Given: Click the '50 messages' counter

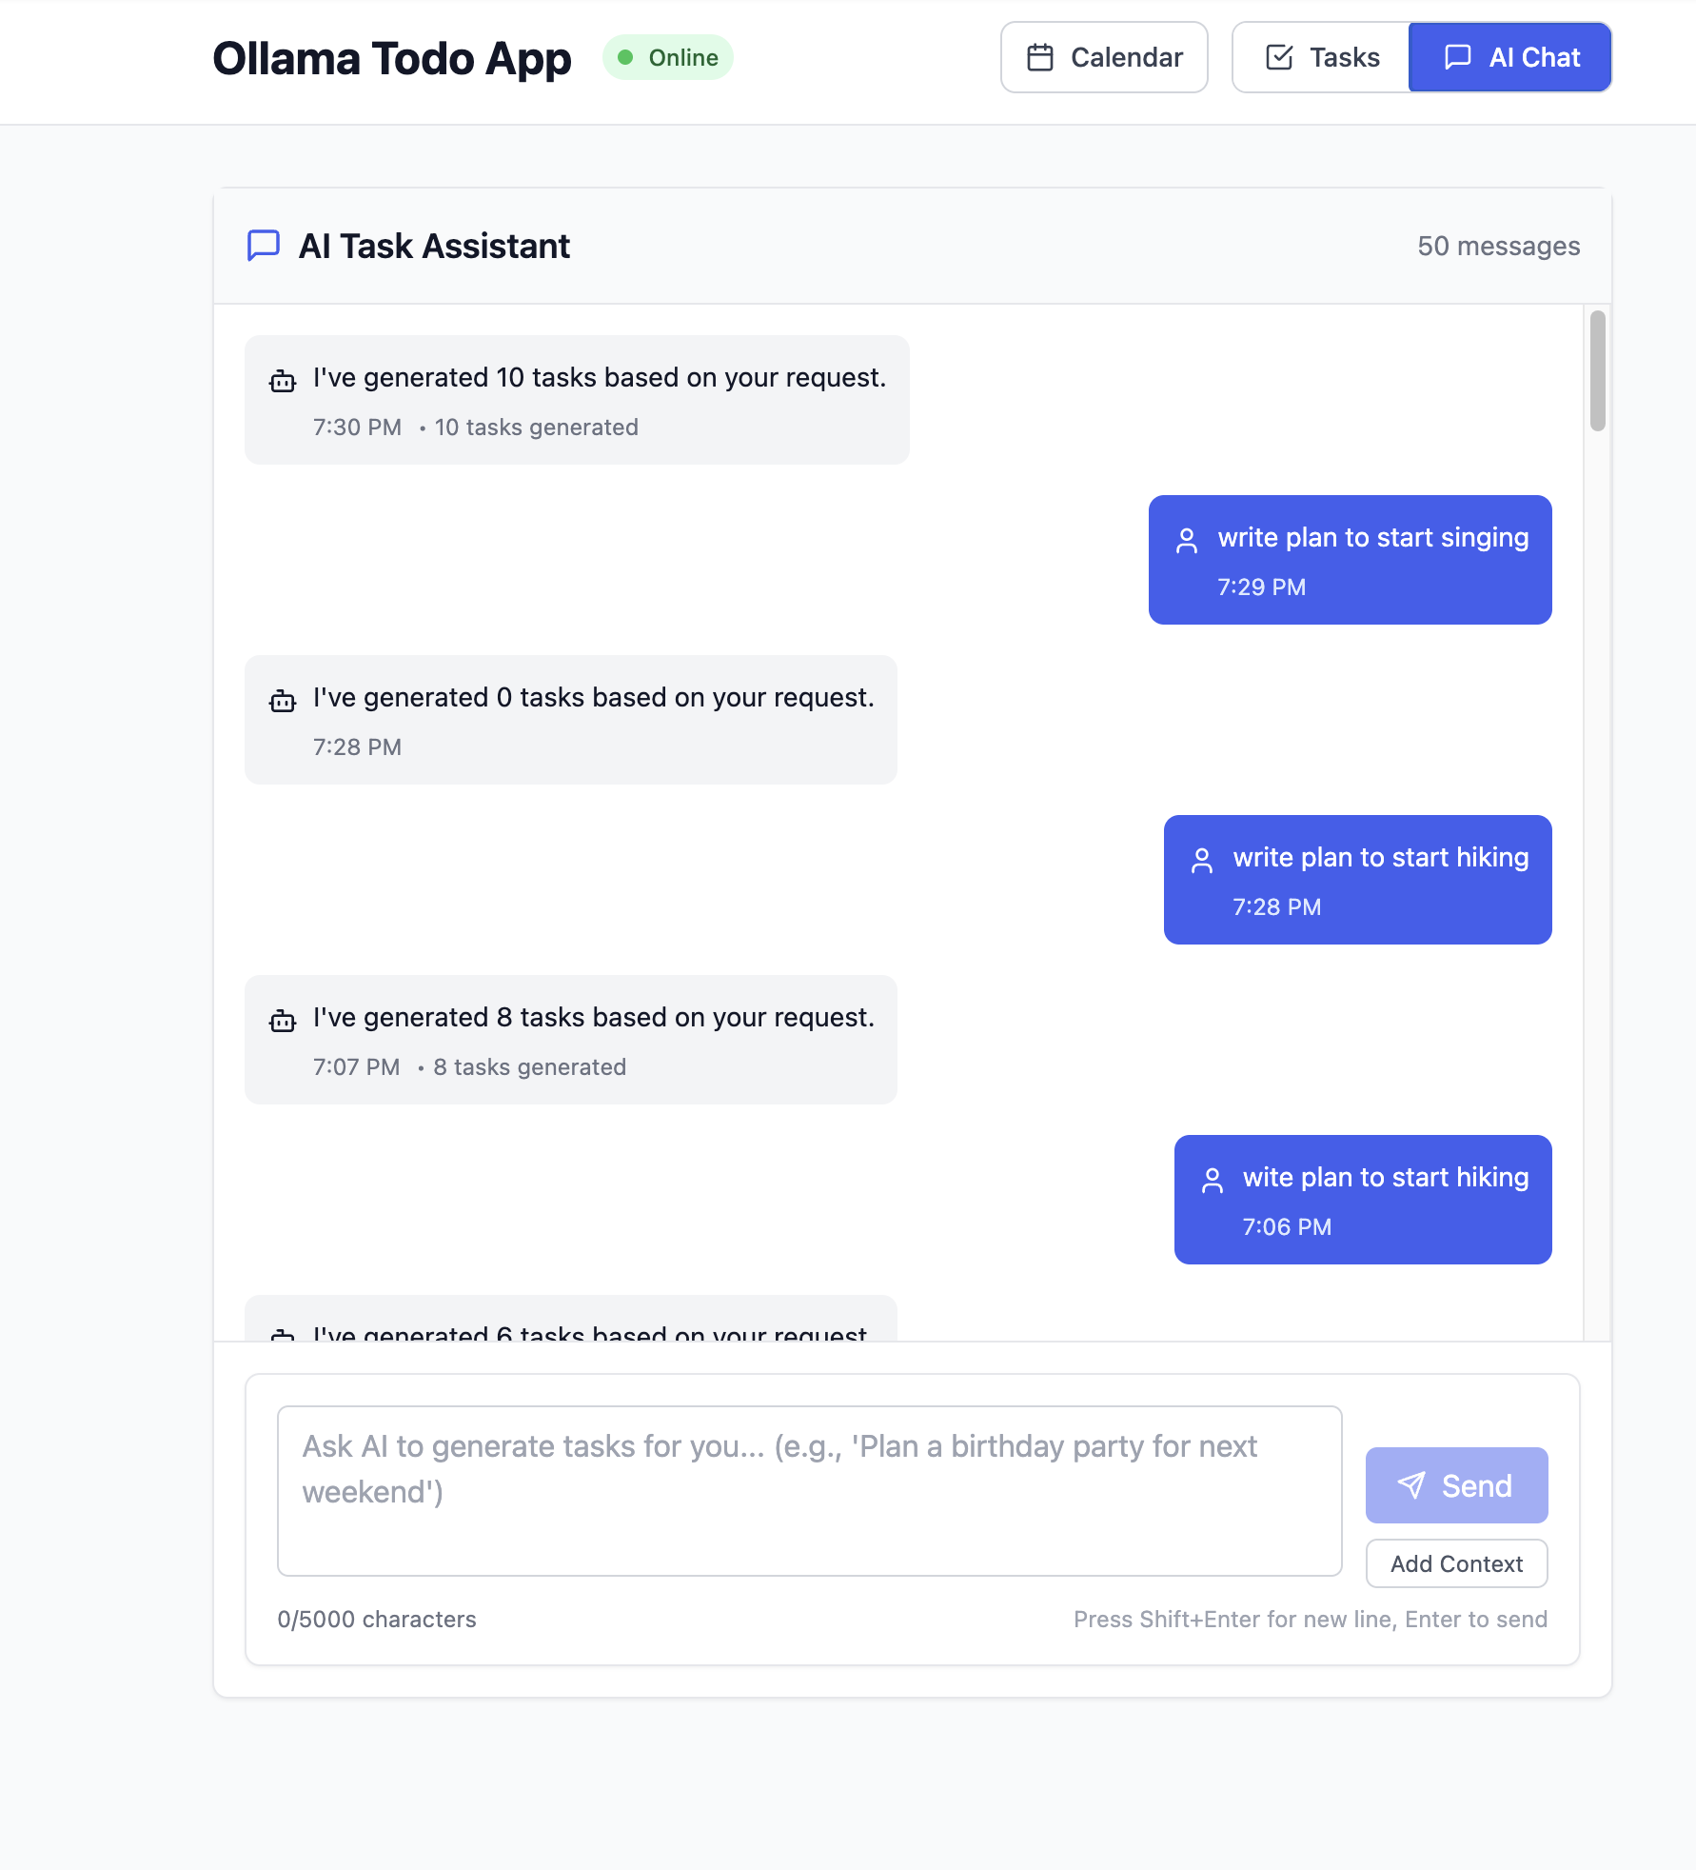Looking at the screenshot, I should click(1499, 247).
